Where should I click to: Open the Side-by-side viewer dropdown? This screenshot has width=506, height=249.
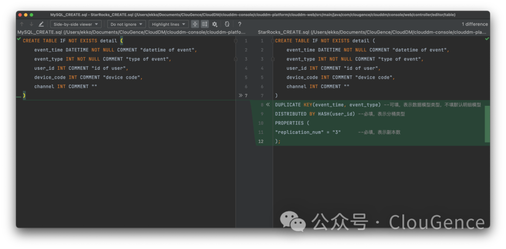(x=76, y=24)
